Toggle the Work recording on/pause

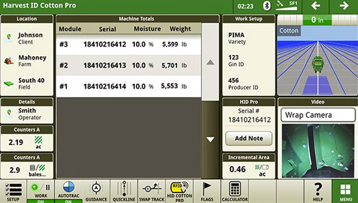coord(41,192)
